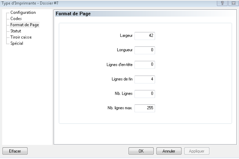Screen dimensions: 239x159
Task: Open the Statut section
Action: (x=16, y=31)
